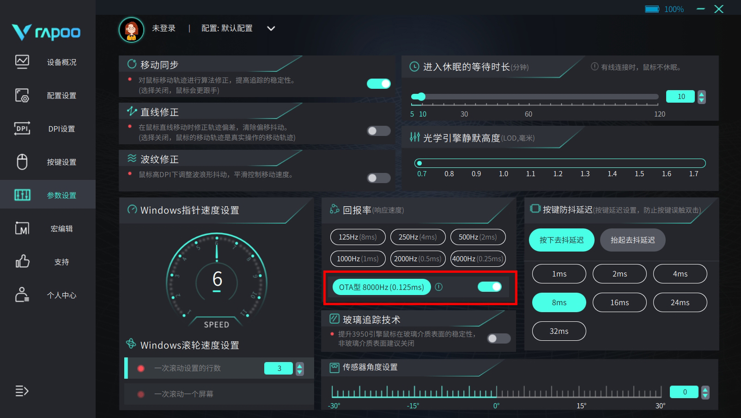Click the thumbs-up support (支持) icon
Screen dimensions: 741x418
(22, 262)
